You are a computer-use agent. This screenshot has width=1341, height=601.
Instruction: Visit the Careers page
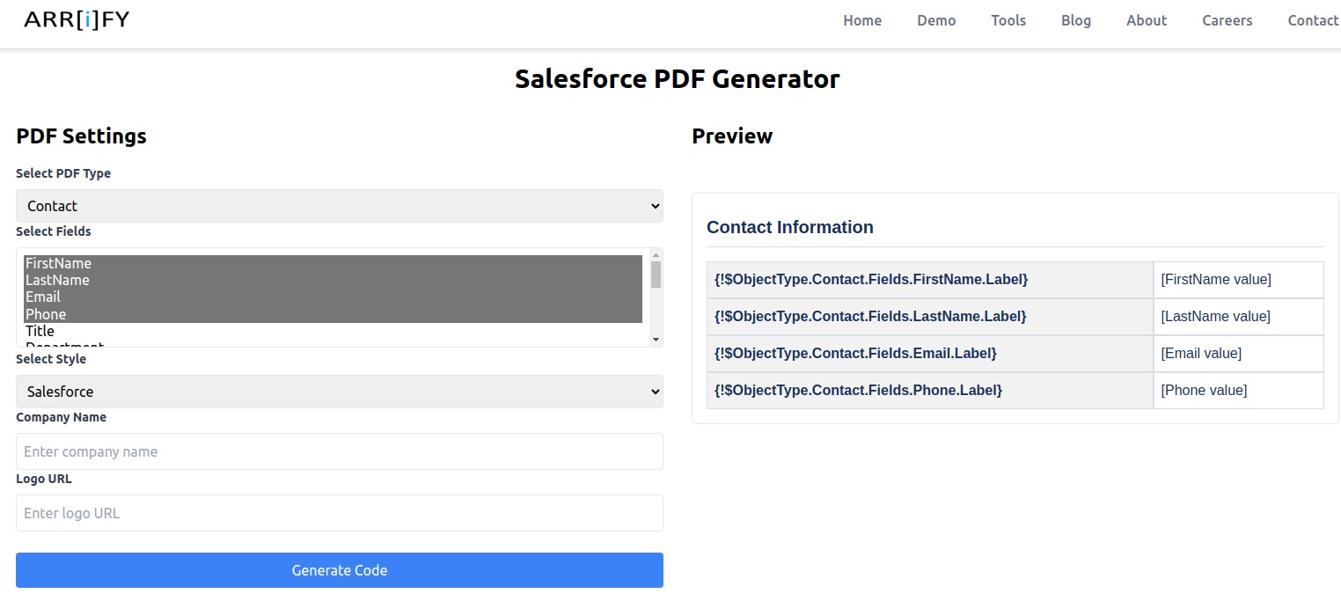coord(1227,20)
